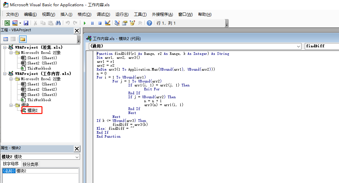Screen dimensions: 339x183
Task: Stop execution with the Reset icon
Action: 100,23
